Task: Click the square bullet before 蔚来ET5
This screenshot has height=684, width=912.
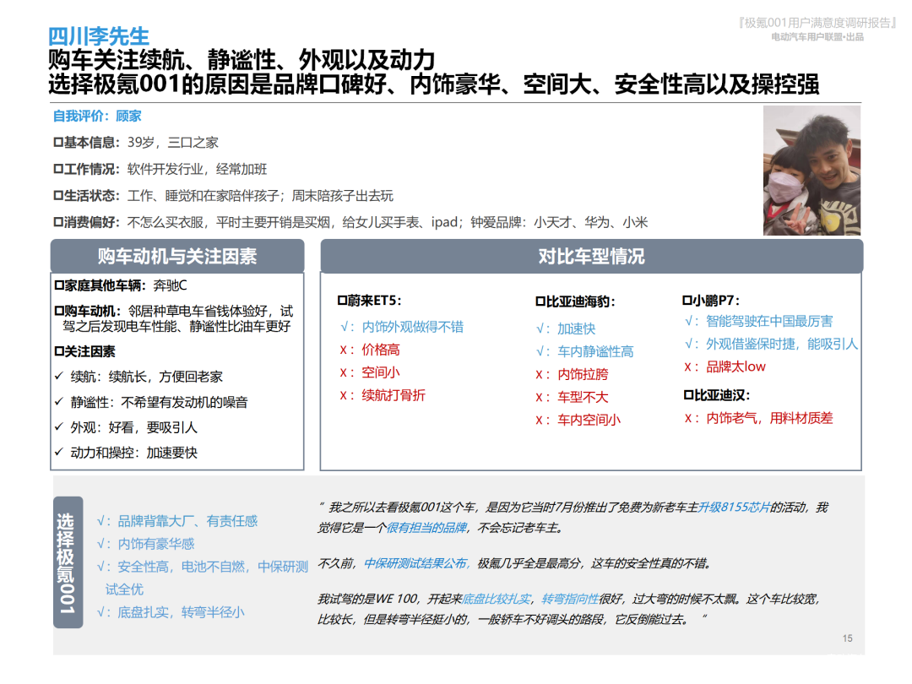Action: [x=342, y=301]
